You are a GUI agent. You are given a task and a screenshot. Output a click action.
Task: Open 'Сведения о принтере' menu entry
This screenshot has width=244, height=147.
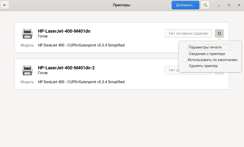coord(207,54)
